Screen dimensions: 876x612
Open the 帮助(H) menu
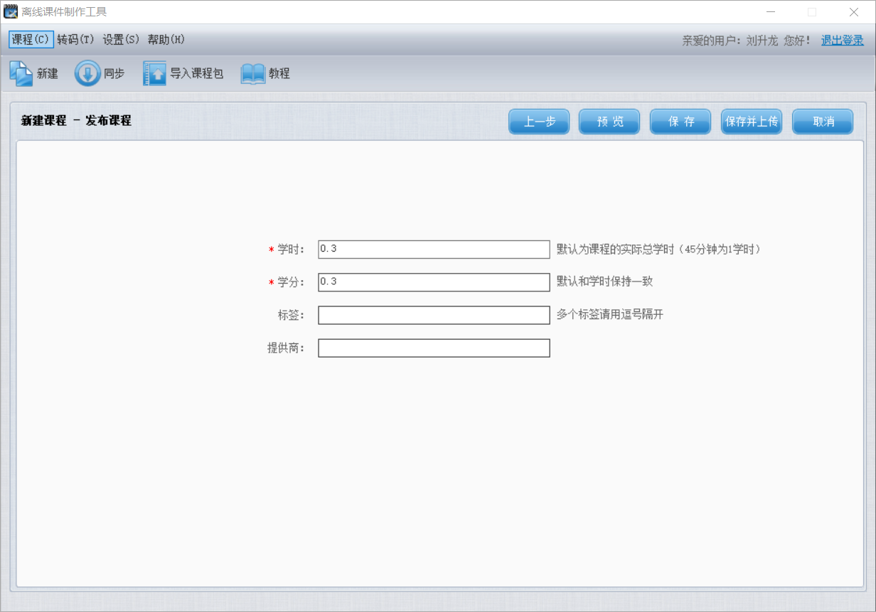coord(166,40)
